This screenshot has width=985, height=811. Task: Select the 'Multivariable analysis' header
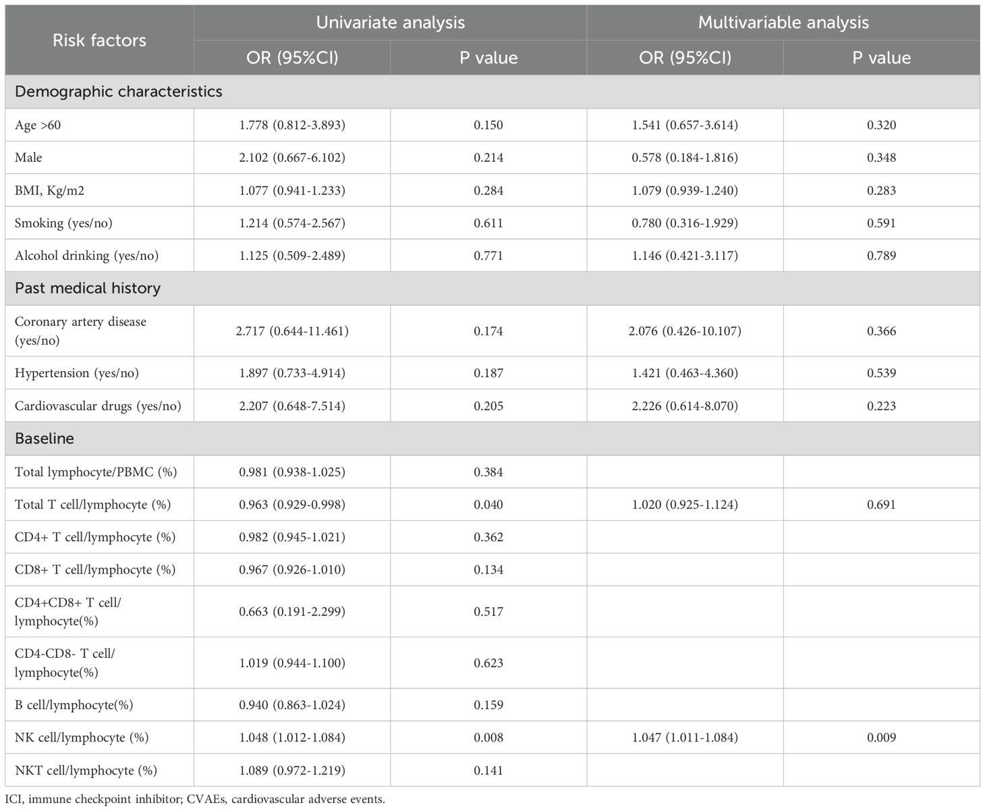coord(783,22)
